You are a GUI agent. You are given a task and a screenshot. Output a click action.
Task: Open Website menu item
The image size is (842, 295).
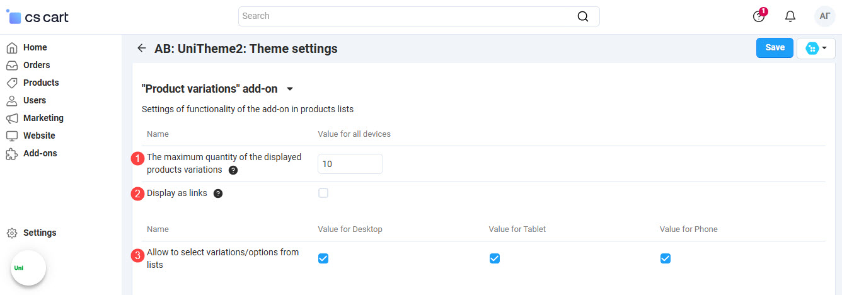[x=39, y=136]
